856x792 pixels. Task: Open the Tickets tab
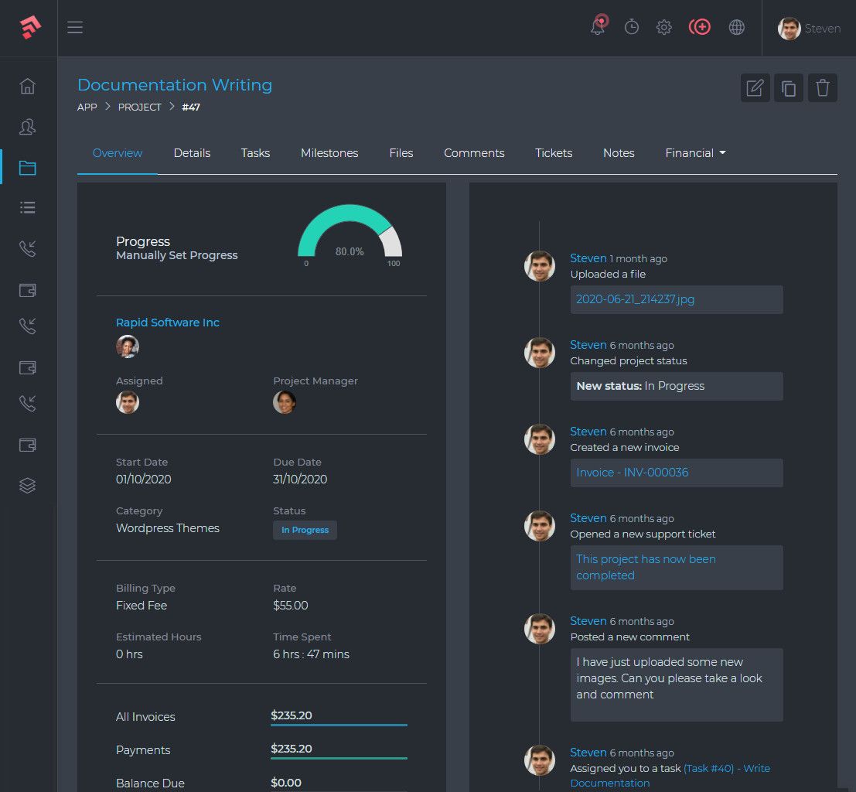click(x=553, y=152)
